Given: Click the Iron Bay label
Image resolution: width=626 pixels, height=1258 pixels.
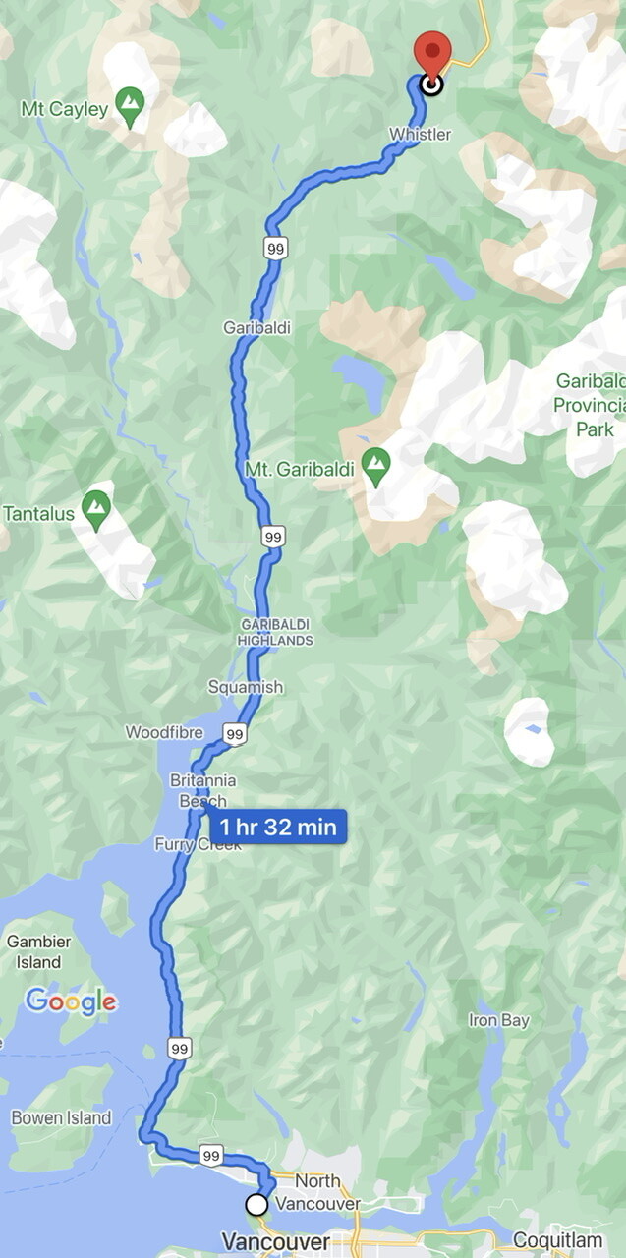Looking at the screenshot, I should [498, 1020].
